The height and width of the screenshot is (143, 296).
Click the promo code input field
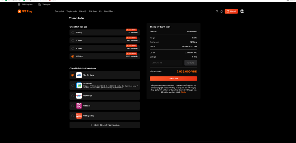(166, 63)
